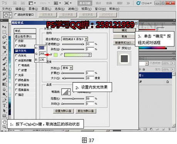Open the glow gradient picker dropdown
Image resolution: width=177 pixels, height=144 pixels.
[x=90, y=55]
